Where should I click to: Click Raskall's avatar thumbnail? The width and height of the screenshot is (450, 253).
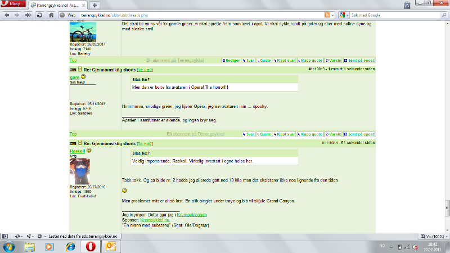(x=83, y=171)
